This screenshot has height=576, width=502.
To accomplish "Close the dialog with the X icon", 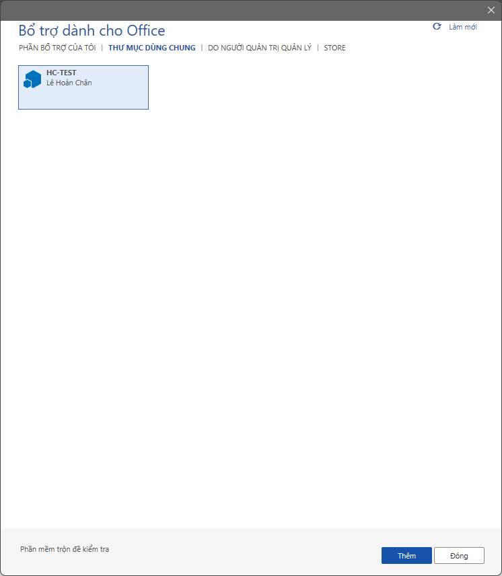I will click(x=491, y=10).
